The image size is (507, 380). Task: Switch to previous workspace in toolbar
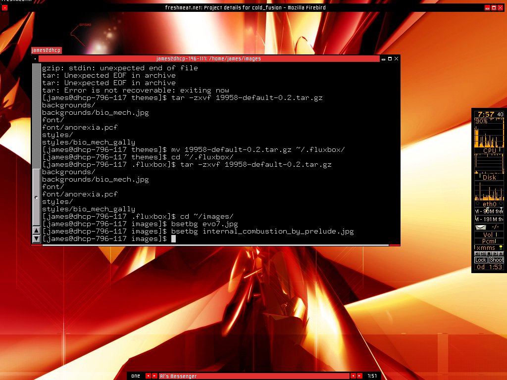pyautogui.click(x=148, y=376)
